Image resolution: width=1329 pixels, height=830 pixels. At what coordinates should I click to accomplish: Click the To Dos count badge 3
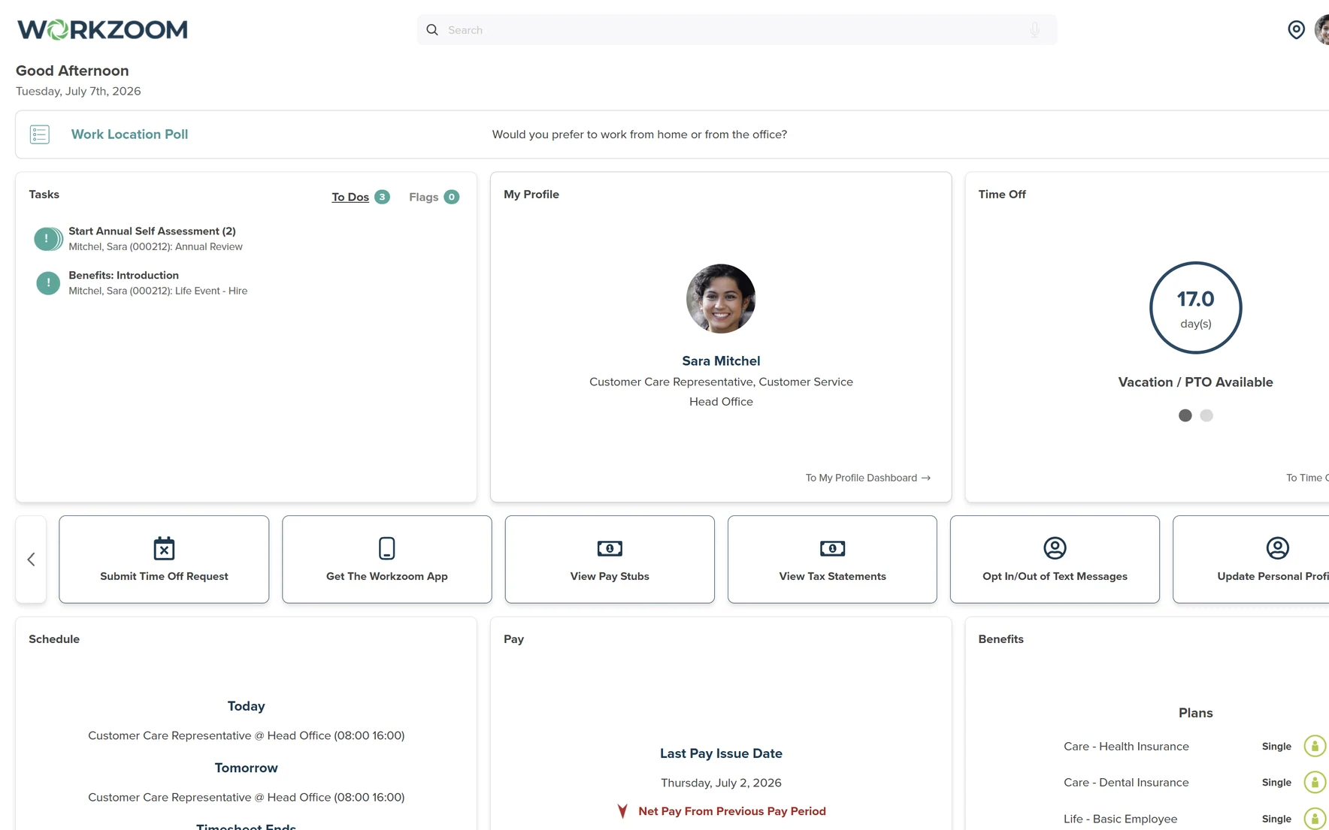pos(382,197)
